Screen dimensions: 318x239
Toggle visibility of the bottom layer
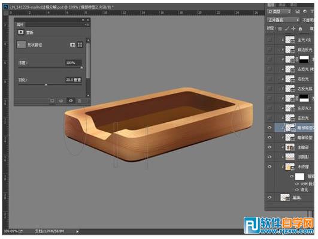point(269,197)
